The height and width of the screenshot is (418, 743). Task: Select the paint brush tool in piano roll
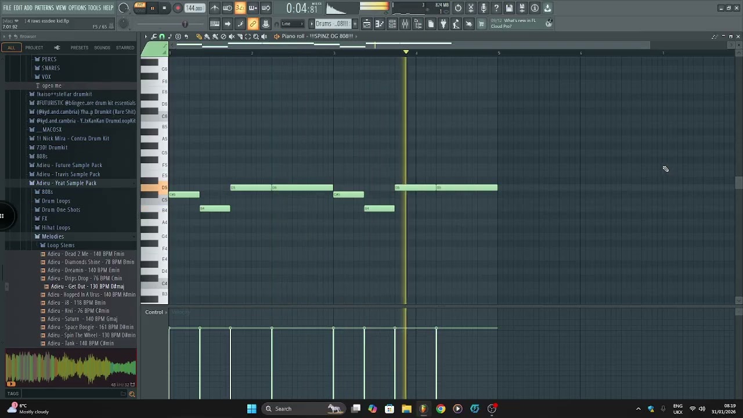pos(207,37)
